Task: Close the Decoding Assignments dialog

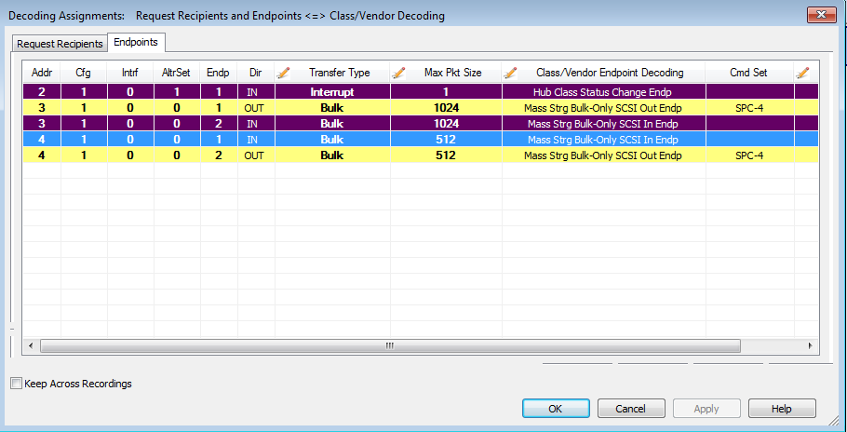Action: click(x=821, y=15)
